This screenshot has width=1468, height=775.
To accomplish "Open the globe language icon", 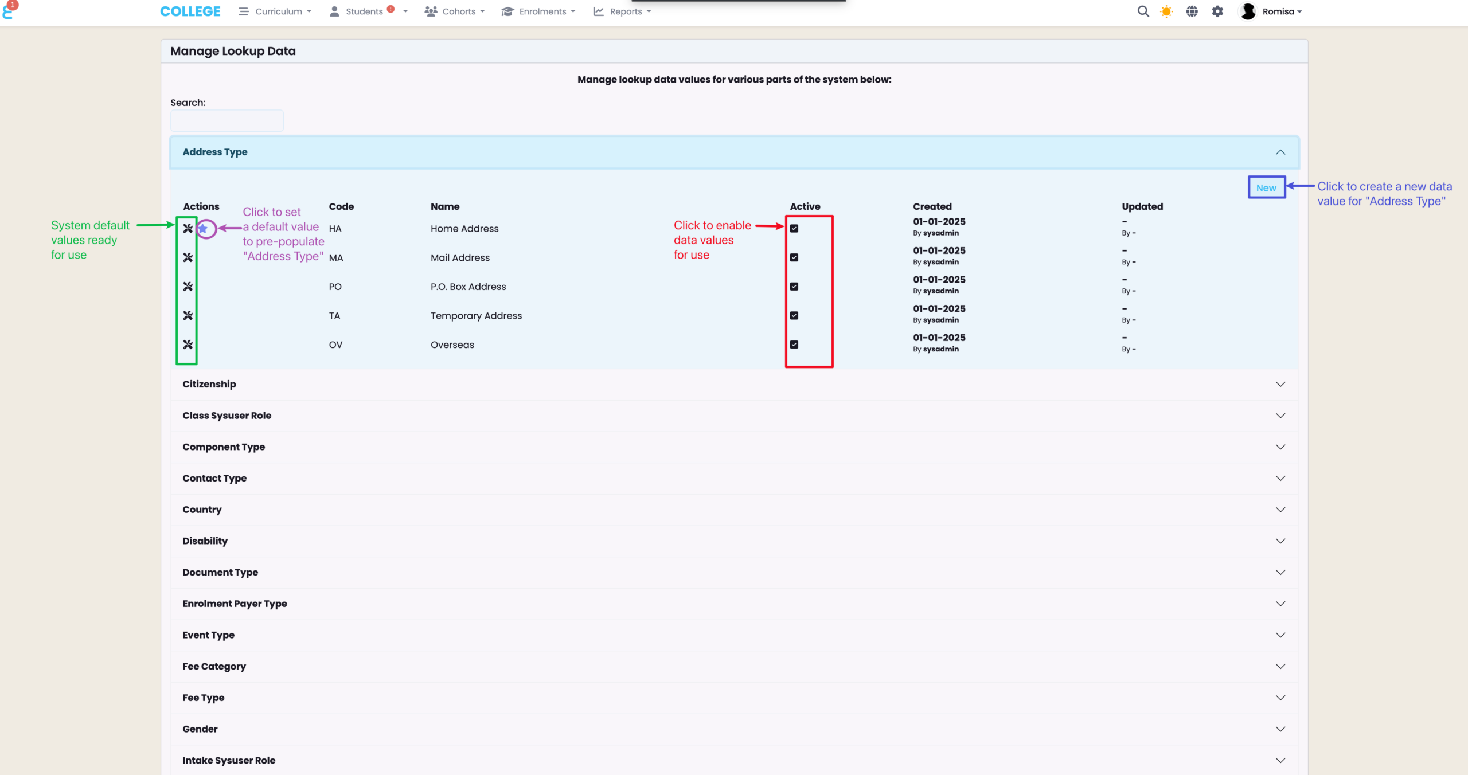I will coord(1192,11).
